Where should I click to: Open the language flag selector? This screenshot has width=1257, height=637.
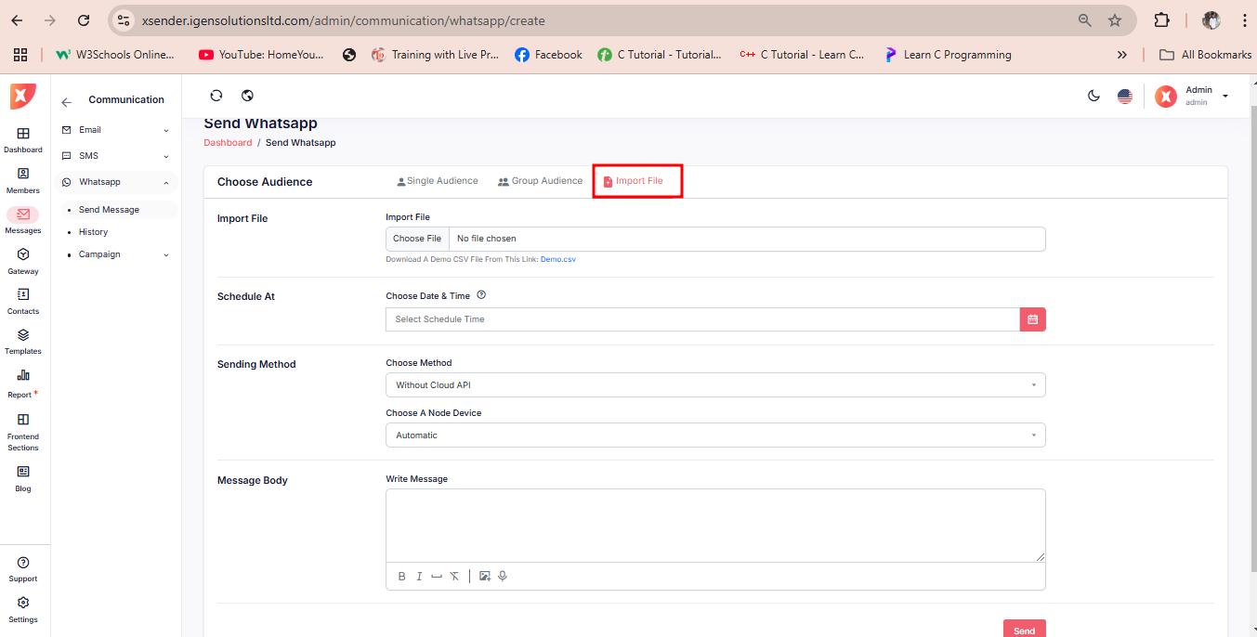click(x=1125, y=96)
